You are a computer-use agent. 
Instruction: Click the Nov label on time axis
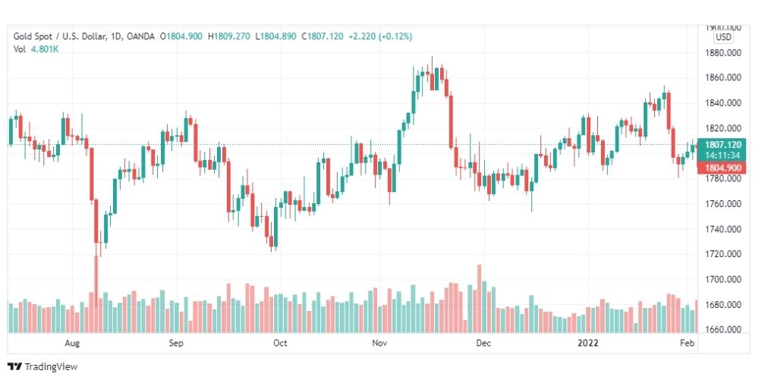379,344
